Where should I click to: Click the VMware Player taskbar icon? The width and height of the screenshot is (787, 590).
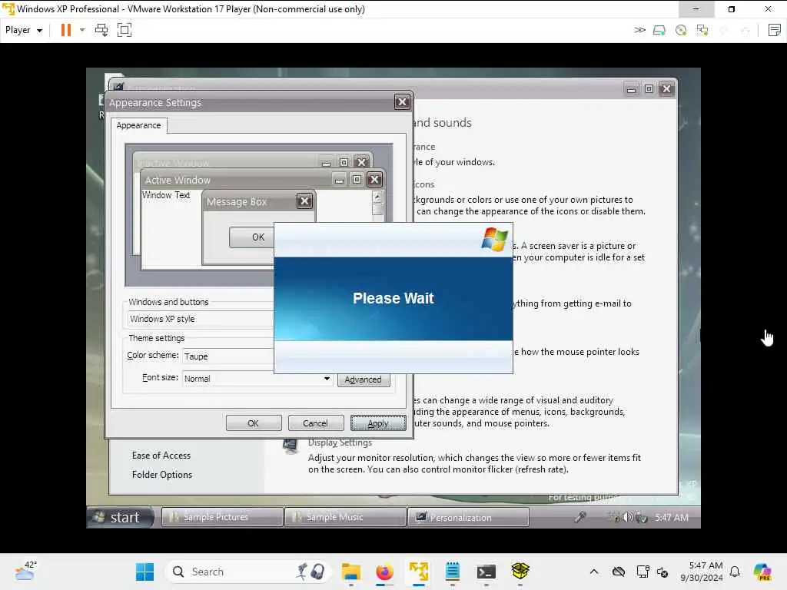click(x=419, y=572)
